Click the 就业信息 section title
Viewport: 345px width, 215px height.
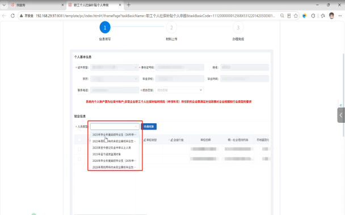click(x=80, y=116)
